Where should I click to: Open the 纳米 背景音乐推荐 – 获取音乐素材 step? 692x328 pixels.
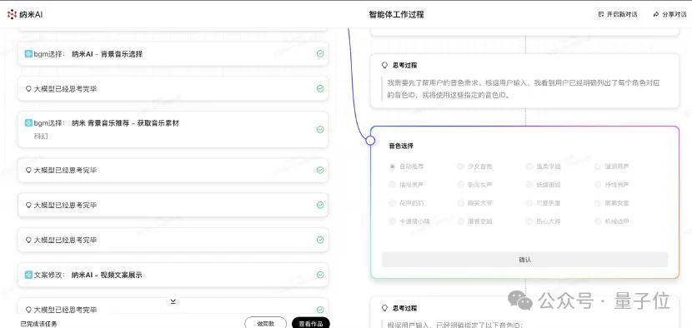173,129
